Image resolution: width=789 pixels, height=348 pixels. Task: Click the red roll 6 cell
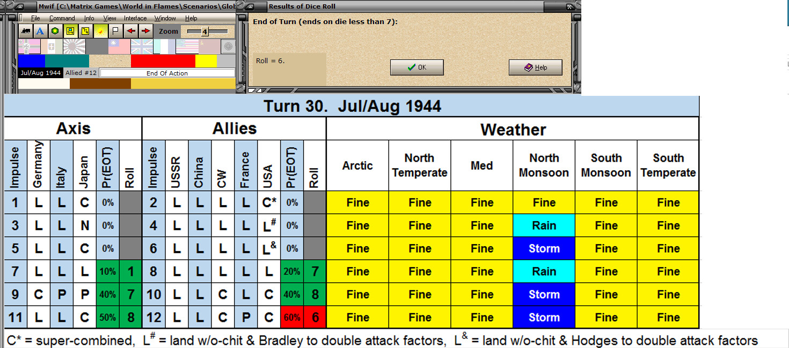315,317
